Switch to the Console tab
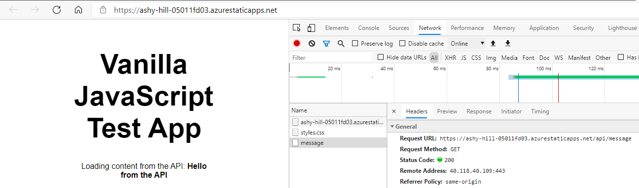Viewport: 639px width, 188px height. click(x=369, y=28)
